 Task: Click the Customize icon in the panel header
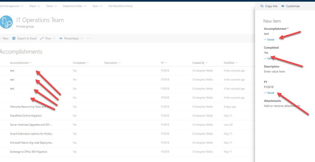tap(283, 6)
